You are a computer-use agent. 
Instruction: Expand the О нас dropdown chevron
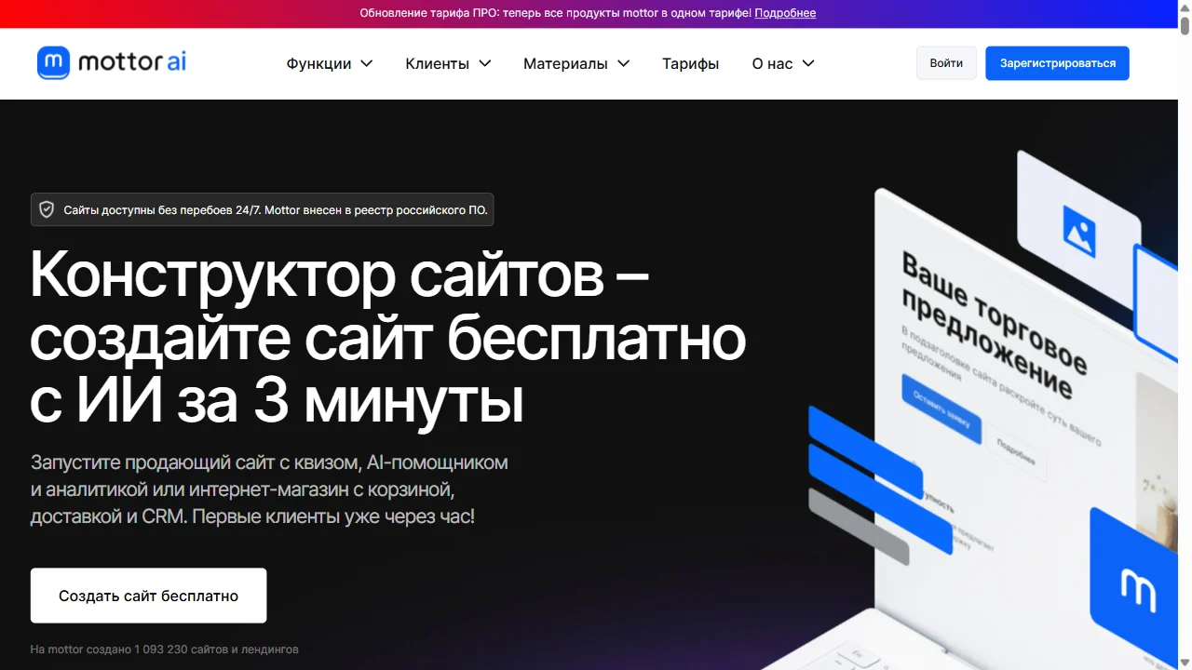808,63
